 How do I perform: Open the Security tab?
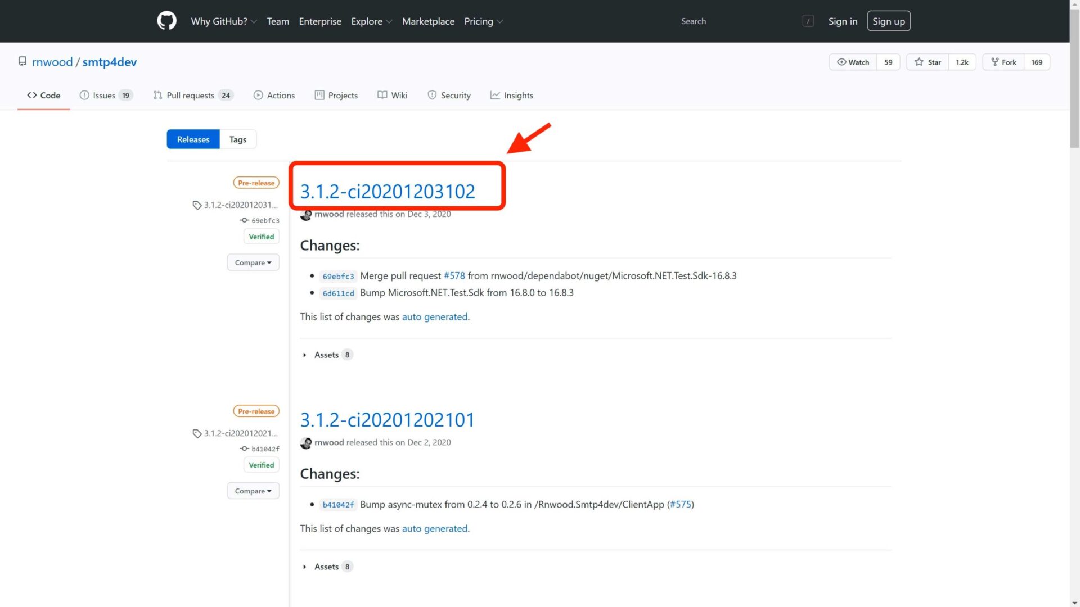click(x=449, y=95)
